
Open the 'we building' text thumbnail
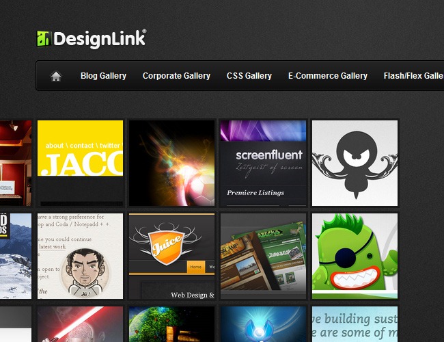355,325
